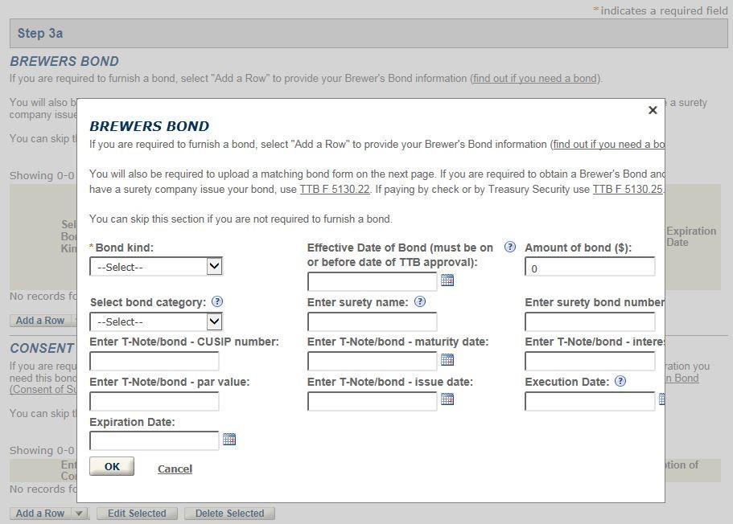Click help icon next to Select bond category
This screenshot has width=733, height=524.
click(217, 302)
